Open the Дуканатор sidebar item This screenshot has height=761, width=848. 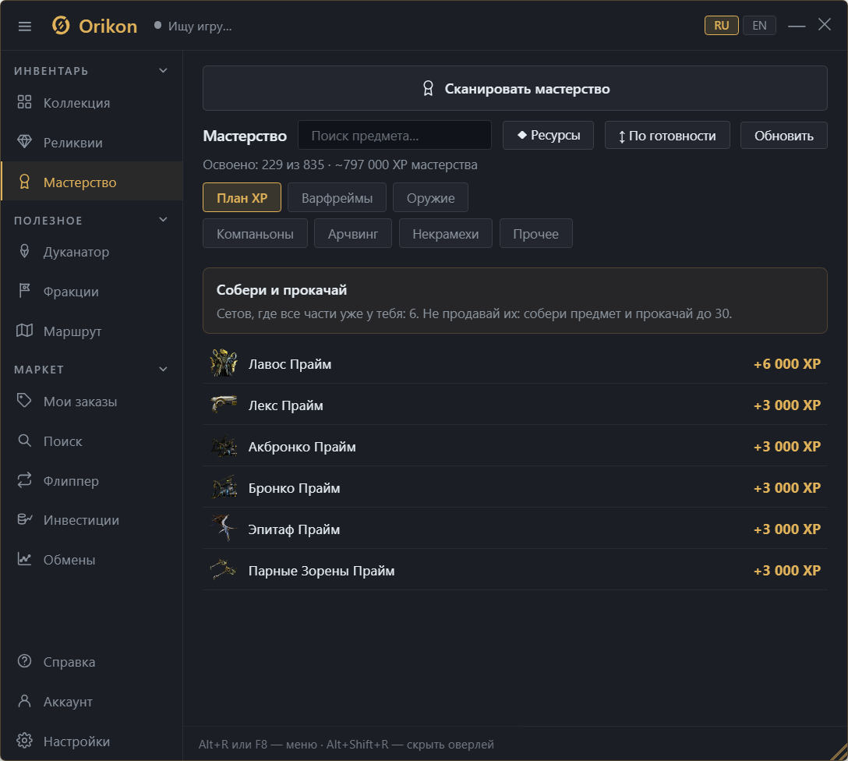tap(91, 252)
